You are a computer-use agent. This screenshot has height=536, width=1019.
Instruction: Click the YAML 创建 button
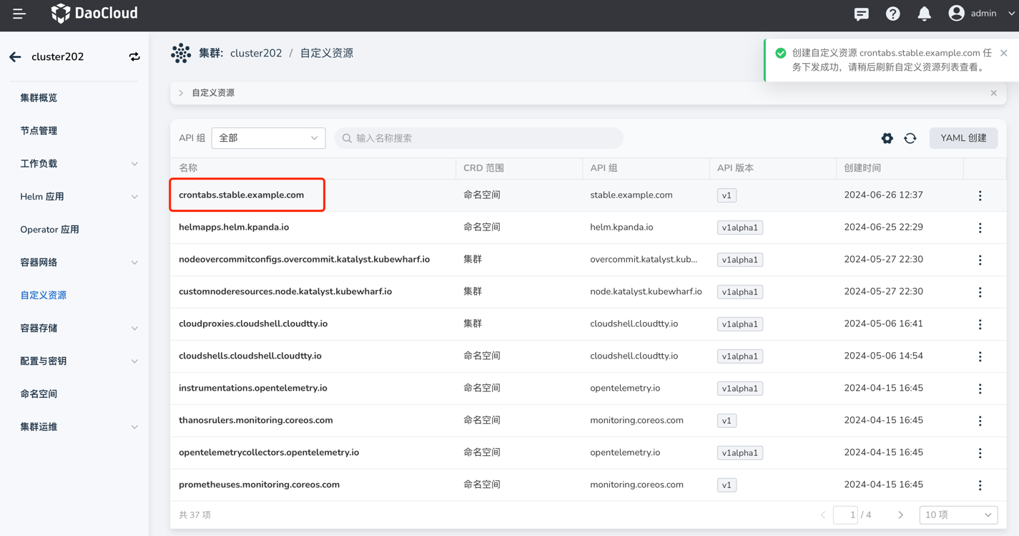coord(963,138)
